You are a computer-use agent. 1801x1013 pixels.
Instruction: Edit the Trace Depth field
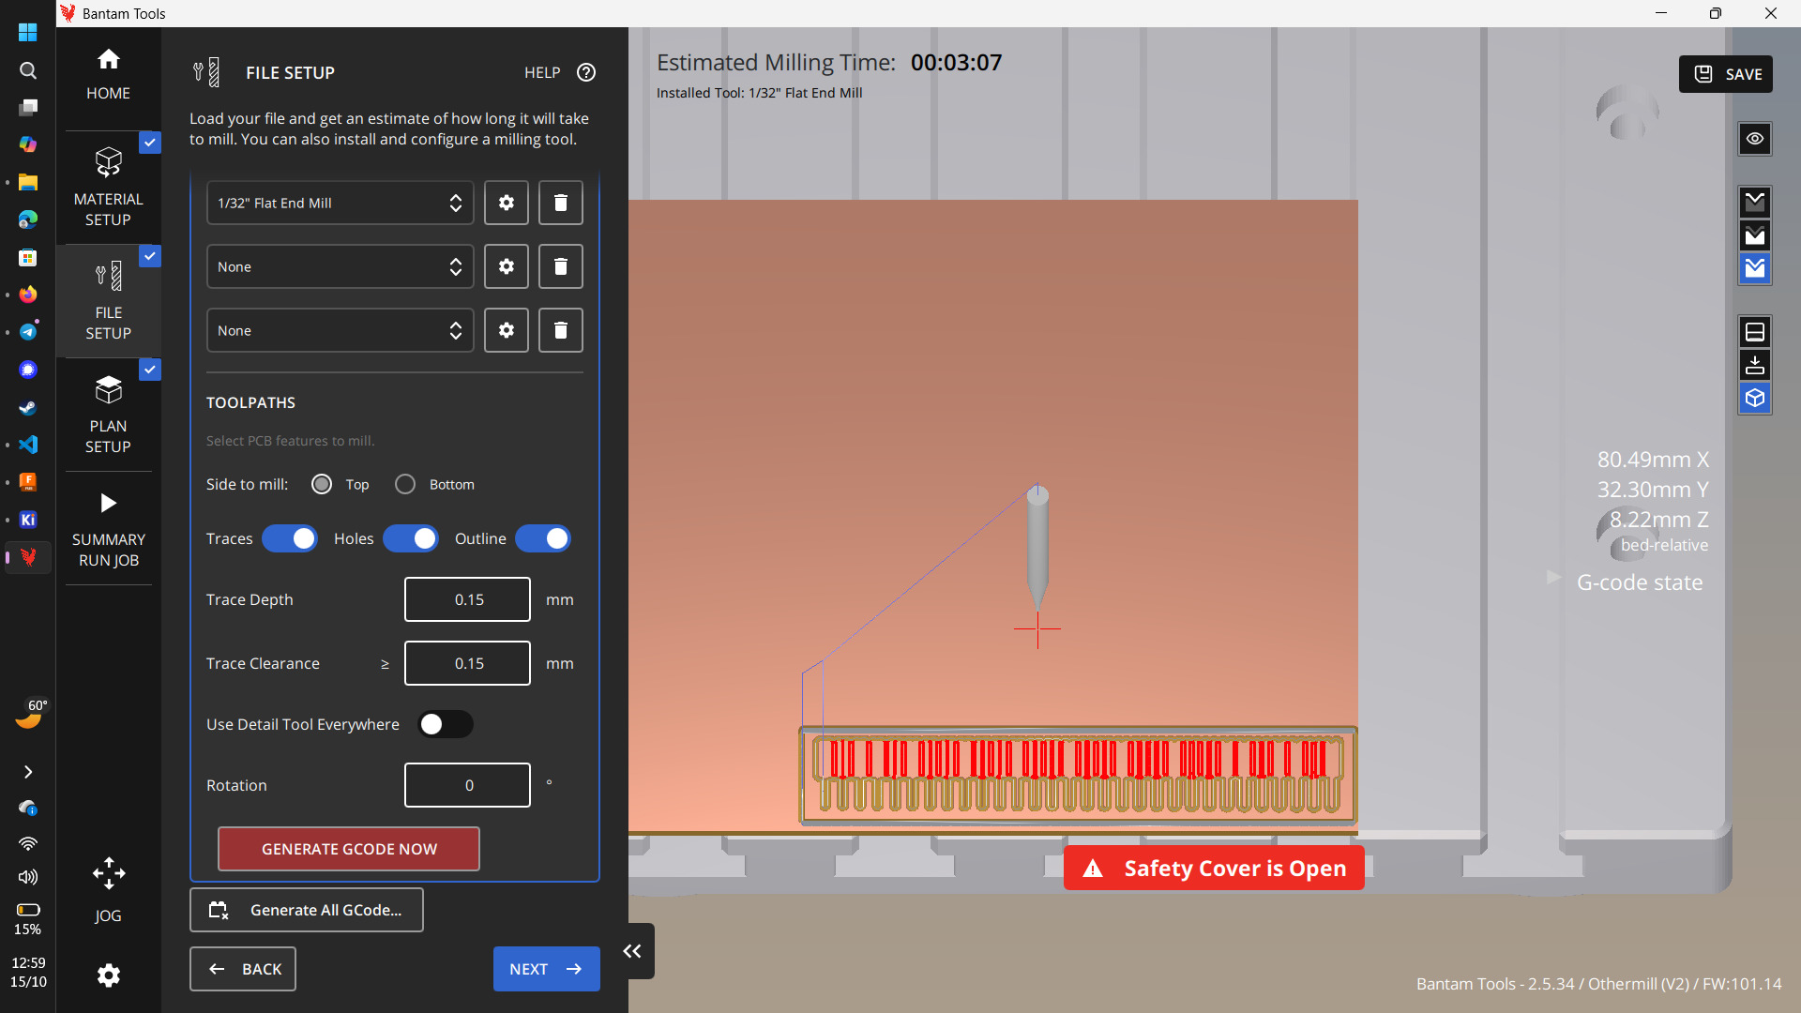[x=468, y=599]
